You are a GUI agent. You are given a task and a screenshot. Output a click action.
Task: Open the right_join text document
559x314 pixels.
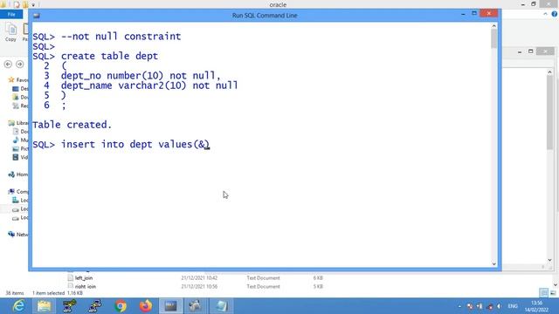point(86,286)
